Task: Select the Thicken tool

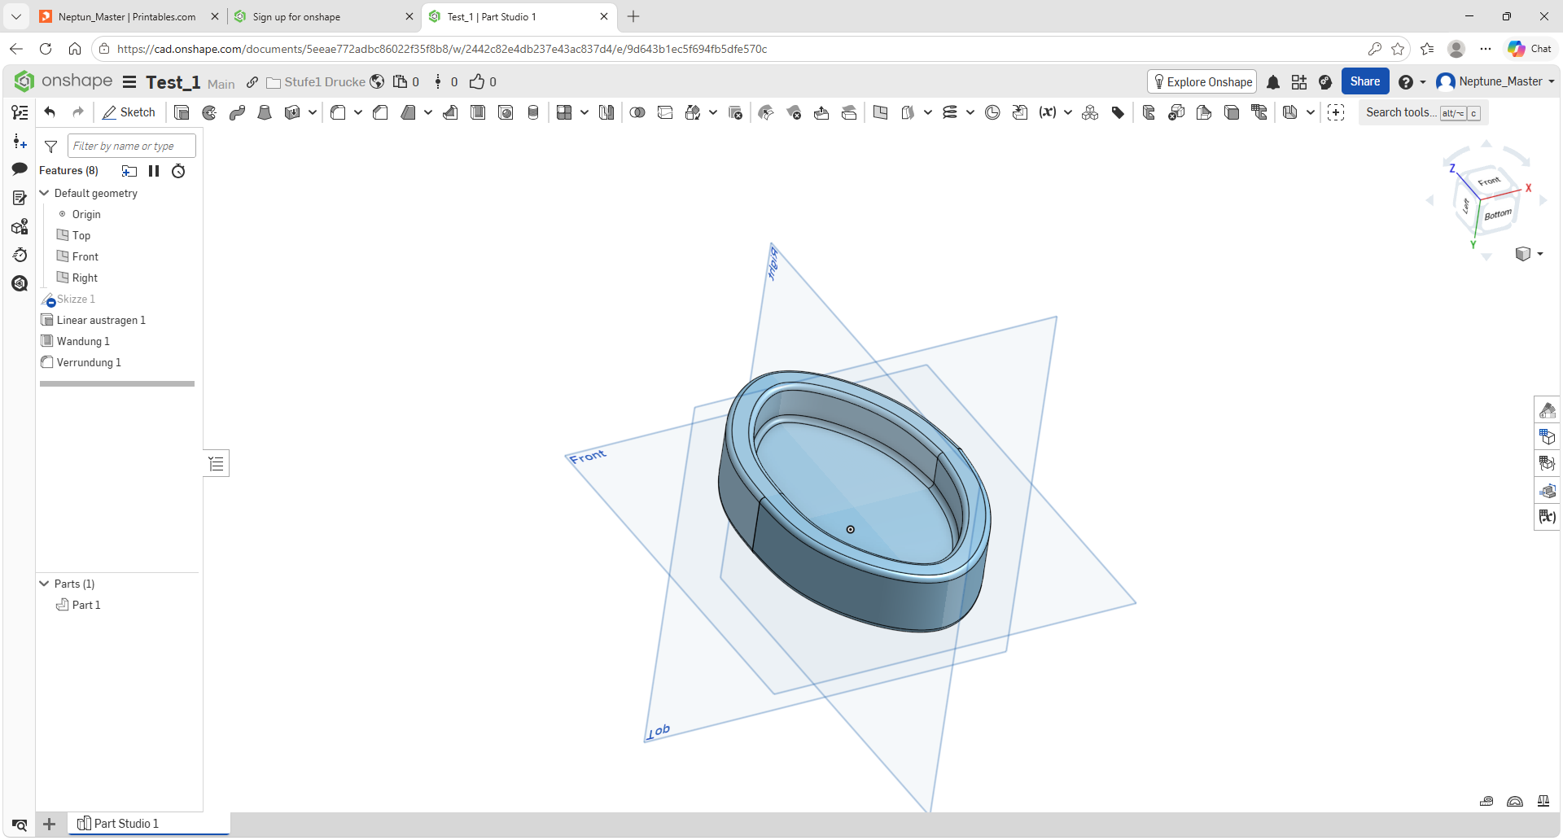Action: pos(293,112)
